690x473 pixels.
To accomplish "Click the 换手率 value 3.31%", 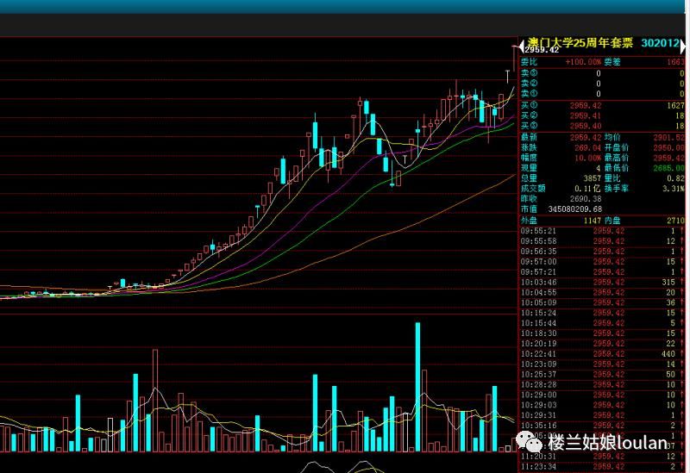I will point(674,188).
